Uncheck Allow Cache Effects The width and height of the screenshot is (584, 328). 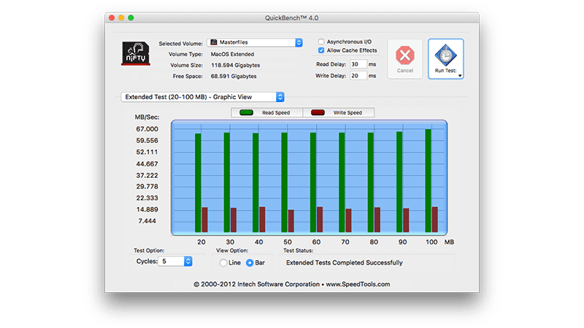click(x=321, y=51)
